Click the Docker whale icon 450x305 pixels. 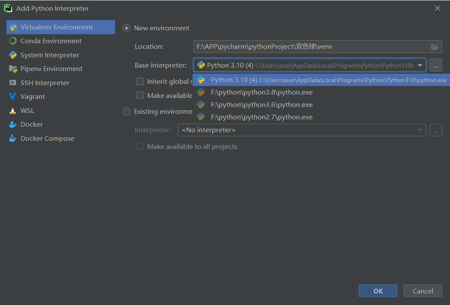13,124
